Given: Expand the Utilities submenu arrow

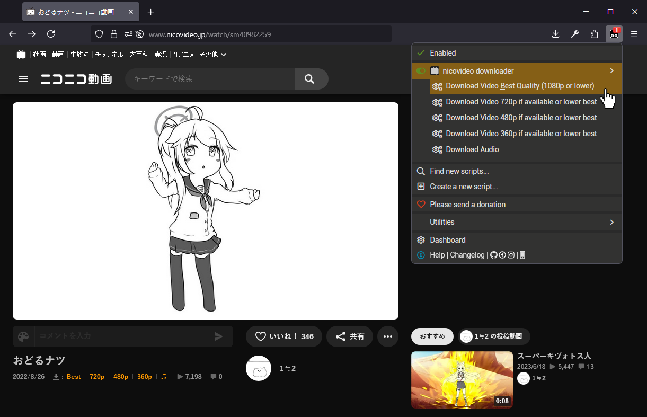Looking at the screenshot, I should click(611, 222).
